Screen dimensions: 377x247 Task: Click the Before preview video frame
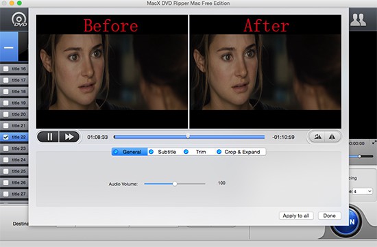(x=112, y=72)
